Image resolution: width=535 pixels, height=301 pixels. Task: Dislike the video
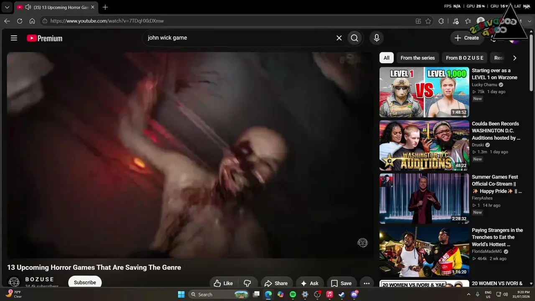point(247,283)
